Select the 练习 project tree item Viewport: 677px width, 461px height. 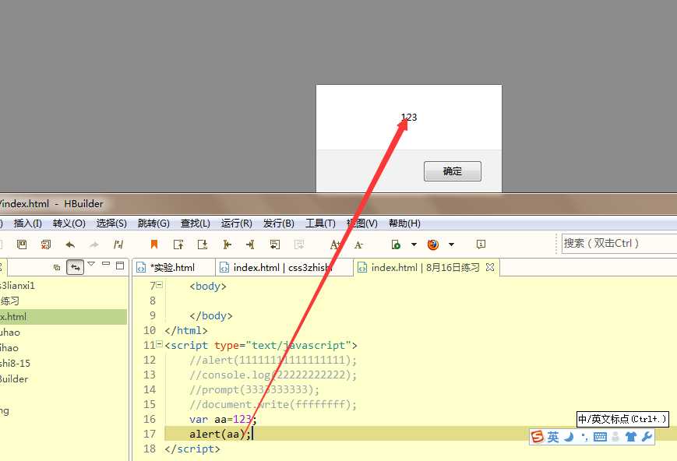[x=9, y=301]
